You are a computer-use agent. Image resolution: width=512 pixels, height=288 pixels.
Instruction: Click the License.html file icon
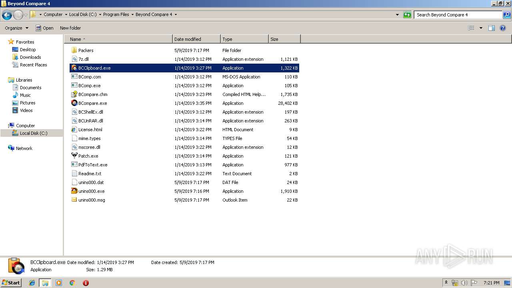tap(74, 129)
